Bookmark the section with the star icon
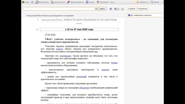This screenshot has width=185, height=104. click(x=37, y=29)
